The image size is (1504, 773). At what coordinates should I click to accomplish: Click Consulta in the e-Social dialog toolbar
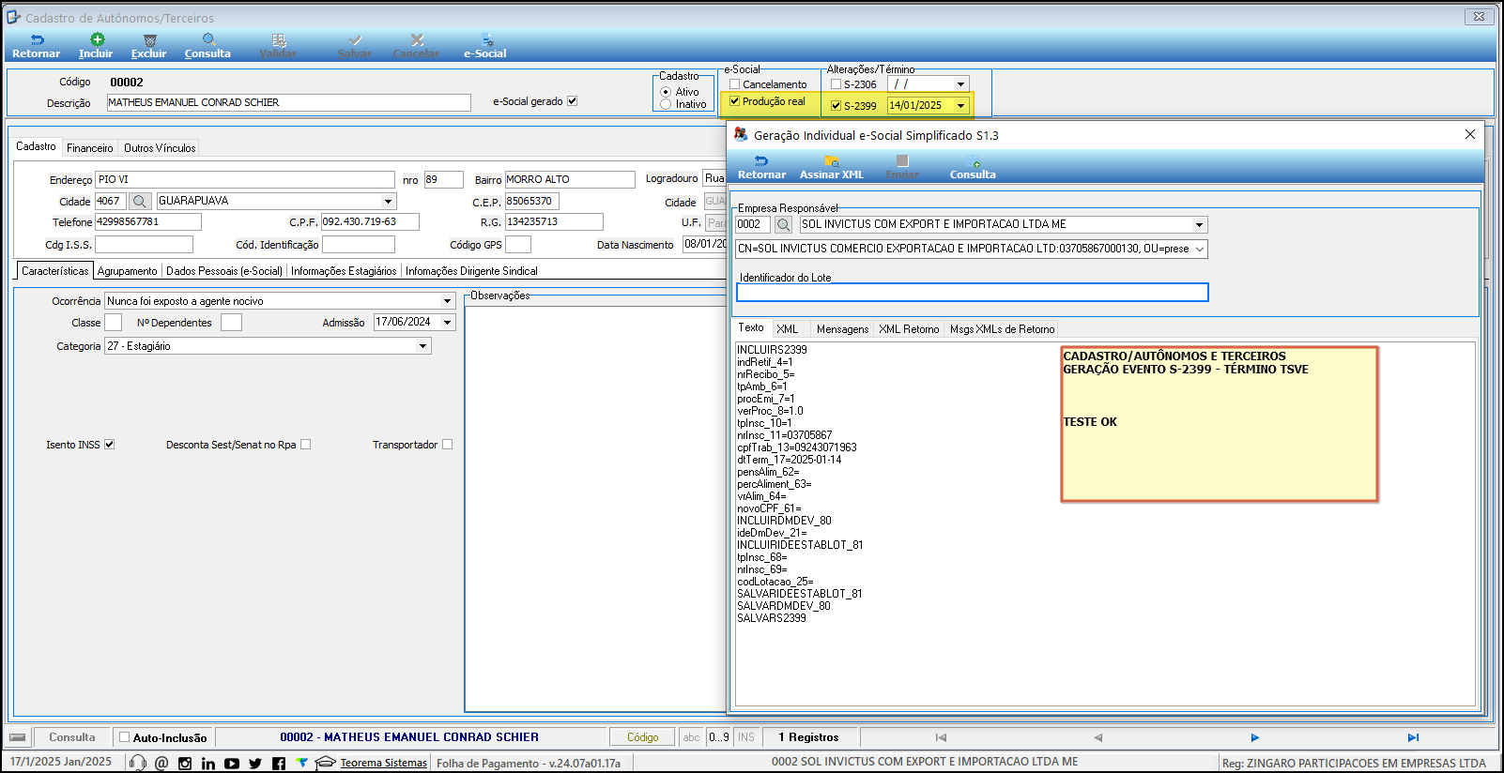pyautogui.click(x=973, y=167)
